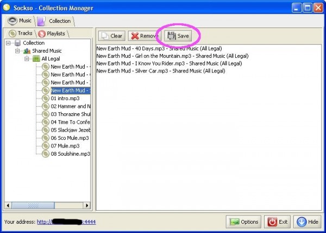The image size is (326, 233).
Task: Click the highlighted New Earth Mud track
Action: tap(71, 90)
